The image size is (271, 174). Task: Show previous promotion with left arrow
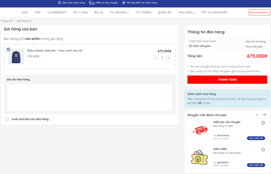pyautogui.click(x=258, y=115)
